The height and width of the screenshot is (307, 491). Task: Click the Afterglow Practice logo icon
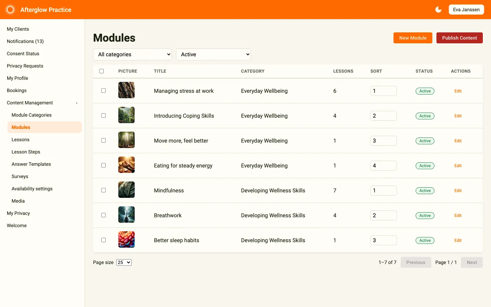tap(11, 10)
